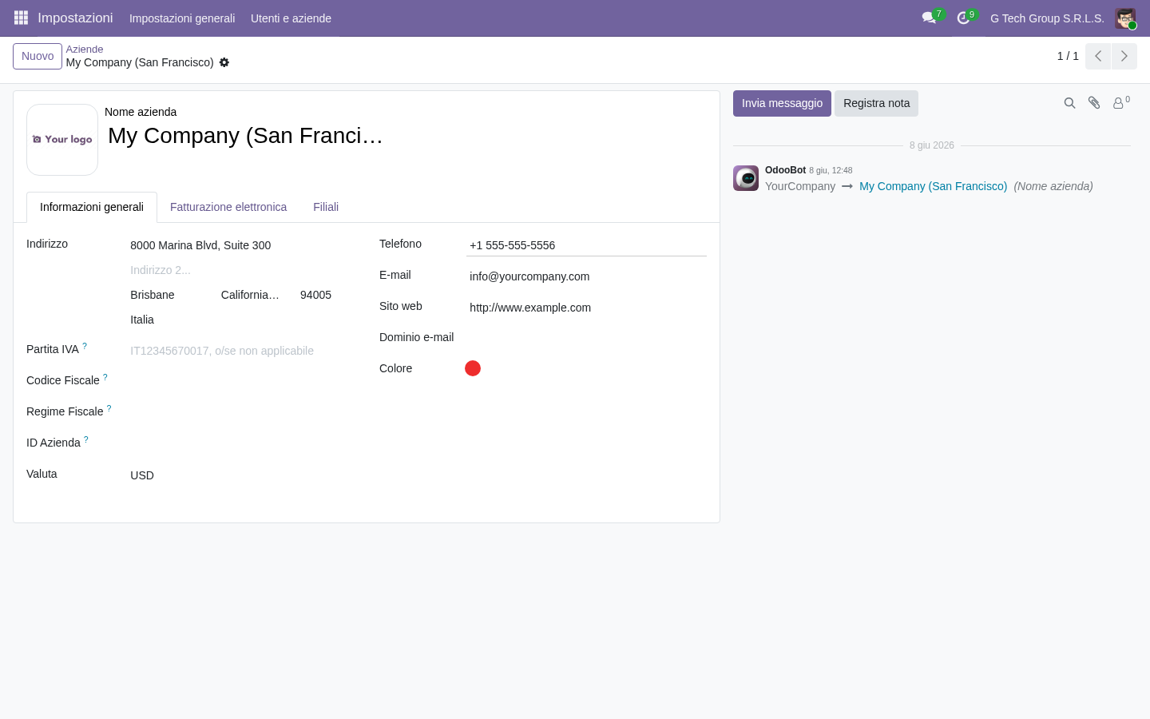Go back to Aziende breadcrumb
1150x719 pixels.
(85, 49)
